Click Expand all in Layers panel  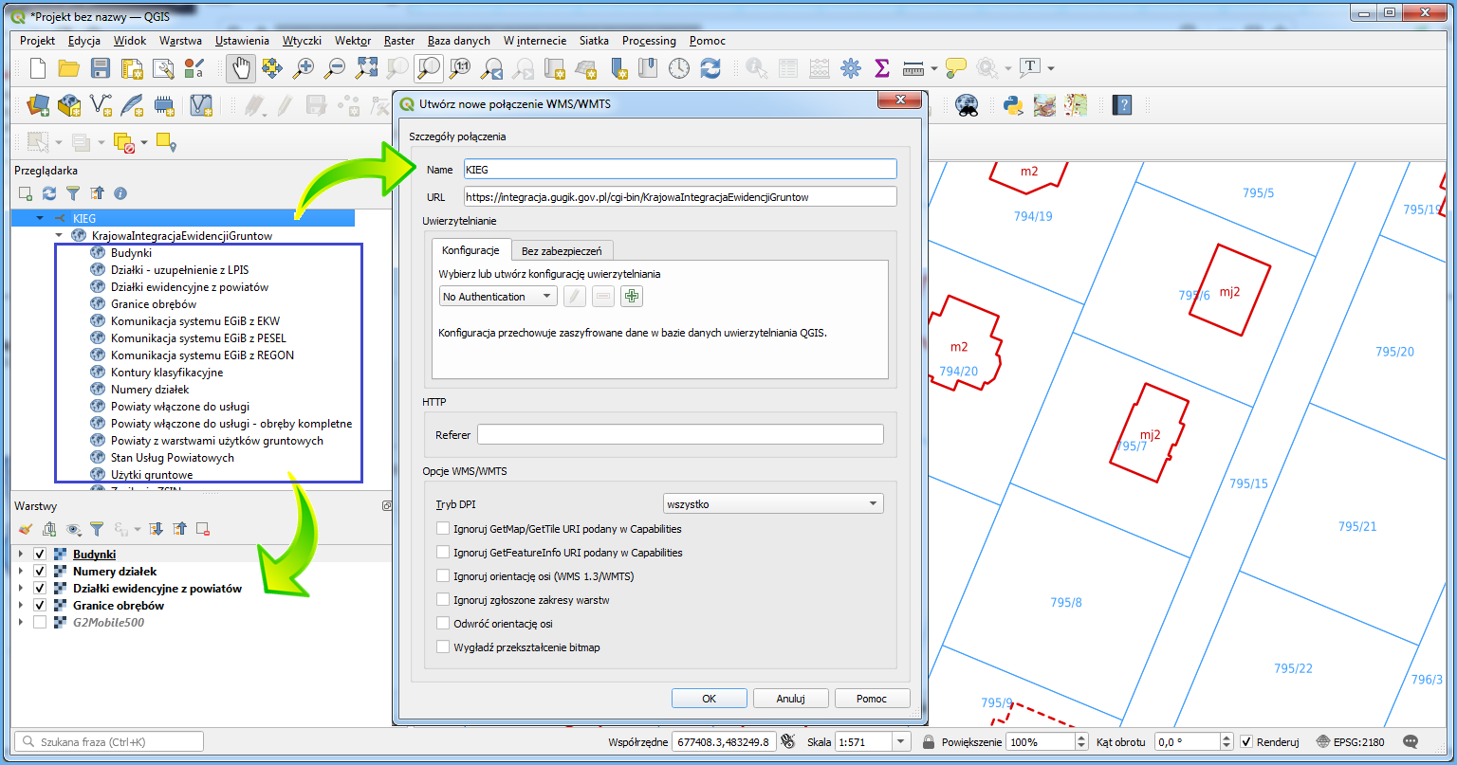[157, 529]
